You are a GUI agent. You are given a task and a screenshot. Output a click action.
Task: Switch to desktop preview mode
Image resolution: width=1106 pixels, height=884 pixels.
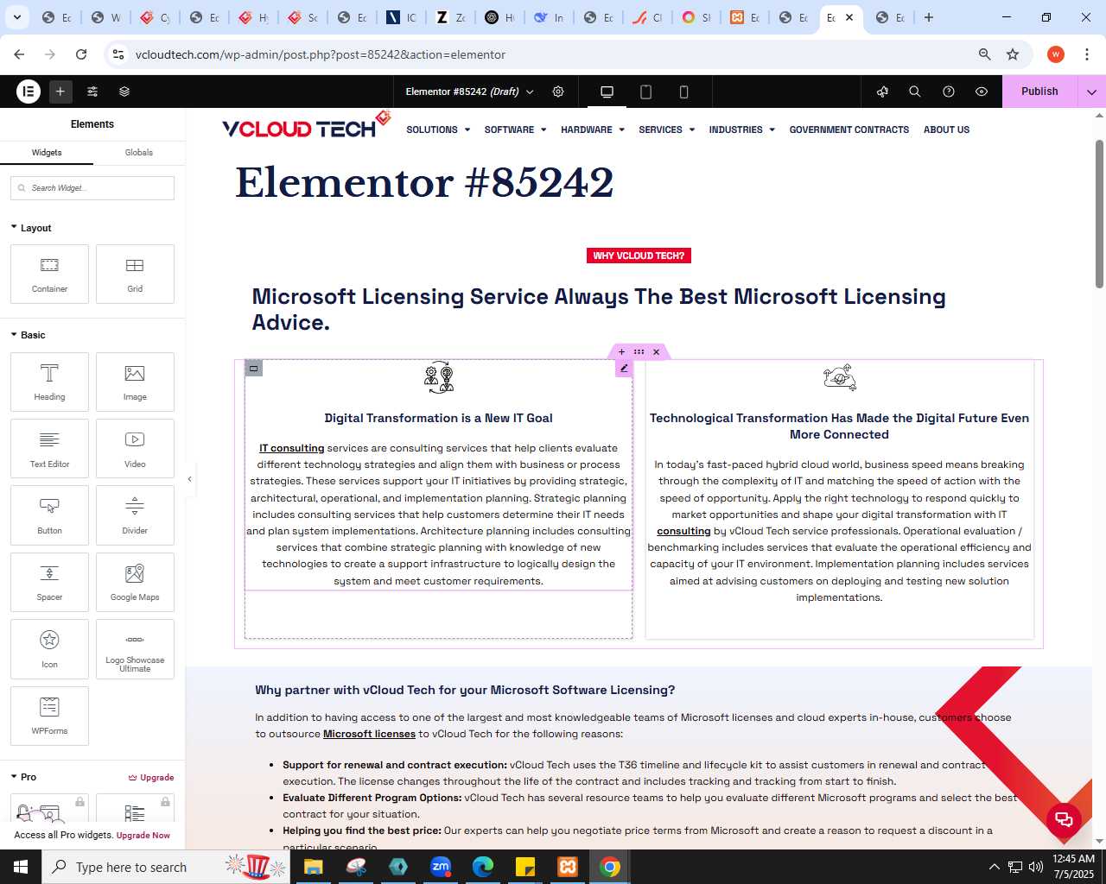607,92
